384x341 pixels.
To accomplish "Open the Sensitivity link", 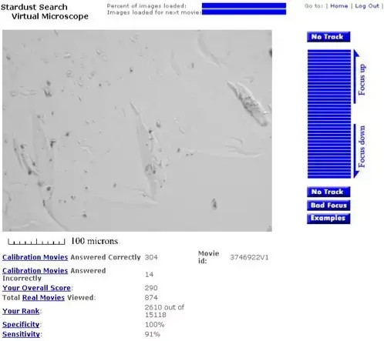I will pyautogui.click(x=21, y=334).
